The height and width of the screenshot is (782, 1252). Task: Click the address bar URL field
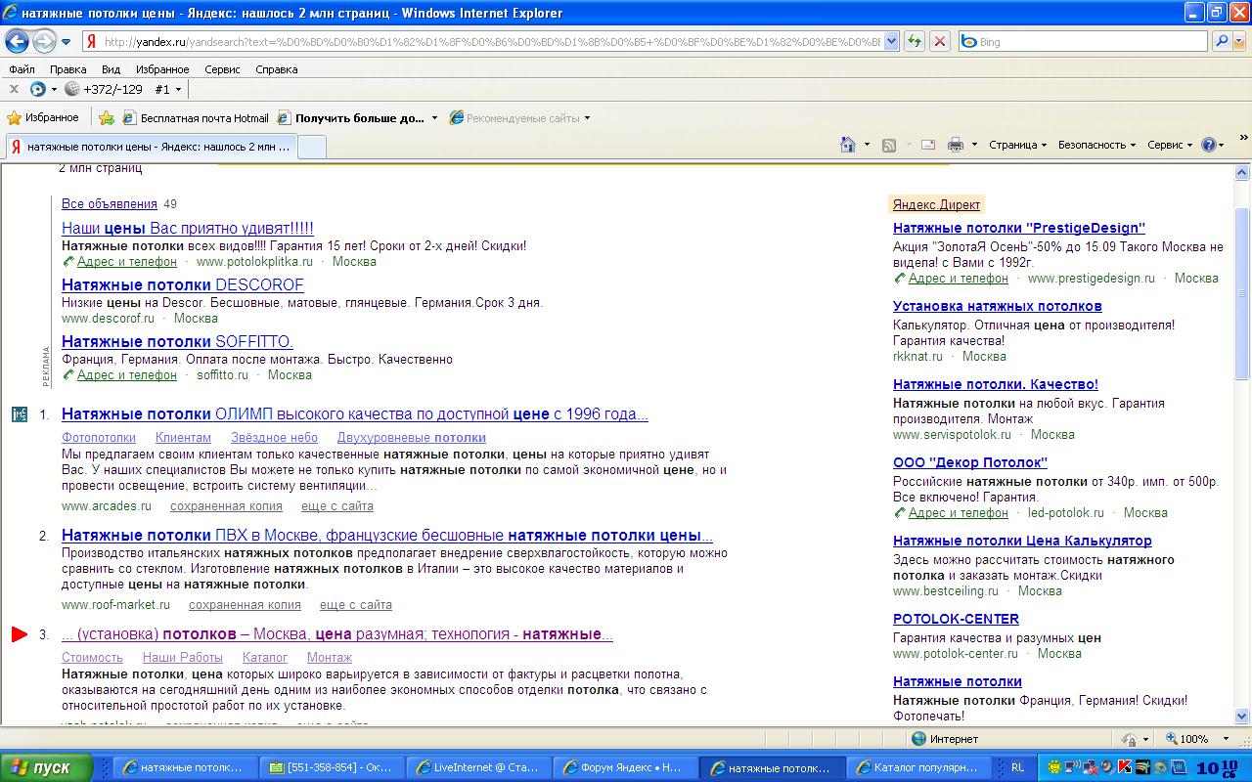(483, 42)
